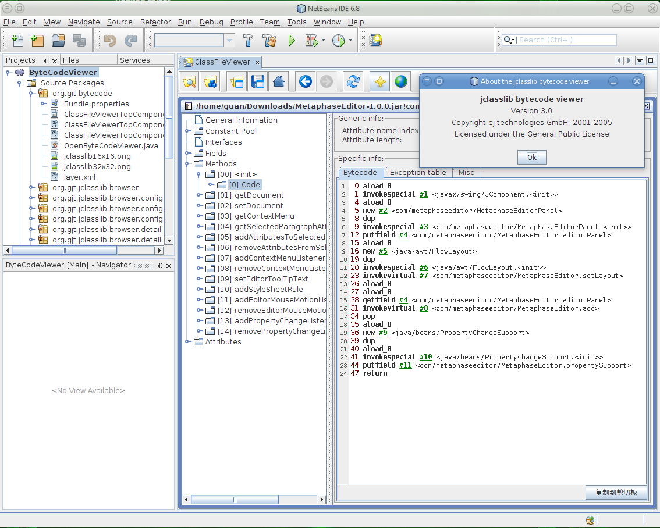Viewport: 660px width, 528px height.
Task: Open the Debug button dropdown arrow
Action: (x=323, y=40)
